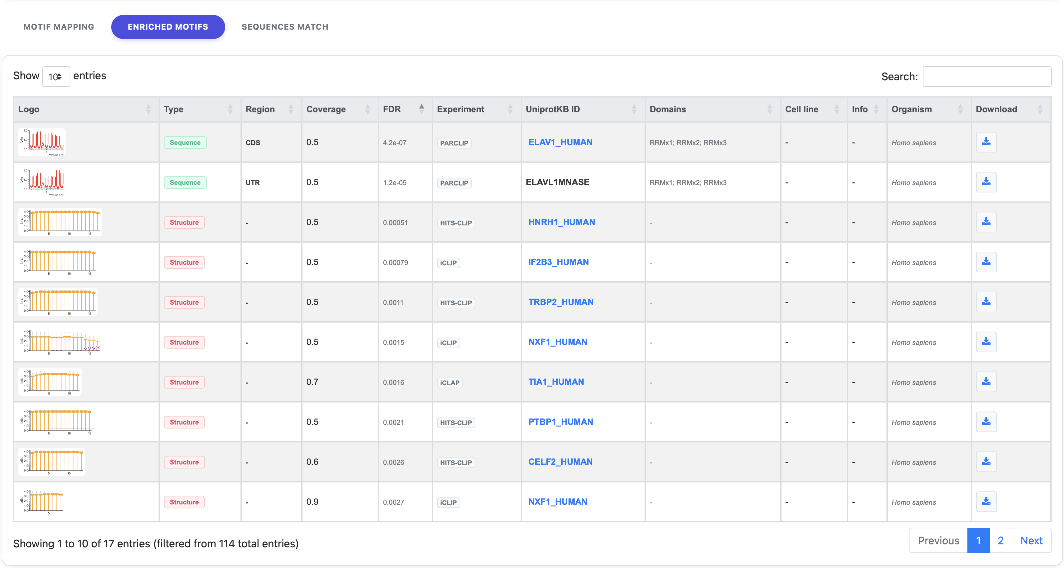Download the HNRH1_HUMAN motif
Image resolution: width=1064 pixels, height=568 pixels.
coord(986,222)
